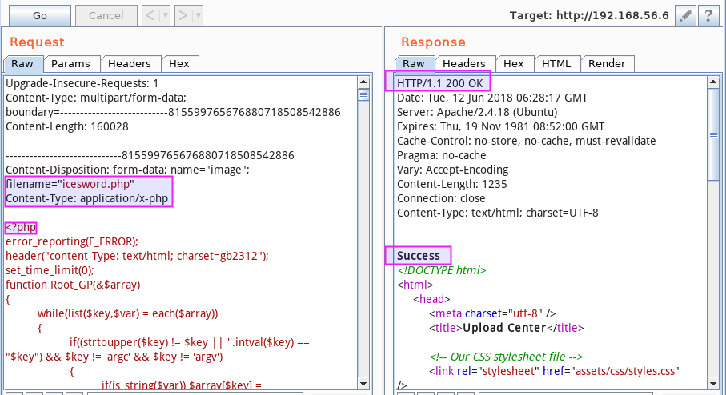
Task: Click the Response pane scrollbar thumb
Action: click(713, 134)
